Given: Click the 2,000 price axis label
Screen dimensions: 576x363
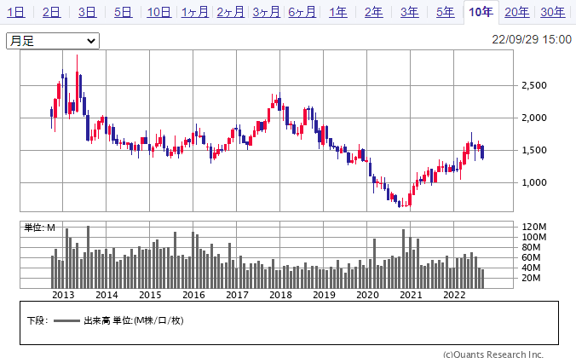Looking at the screenshot, I should pyautogui.click(x=534, y=118).
